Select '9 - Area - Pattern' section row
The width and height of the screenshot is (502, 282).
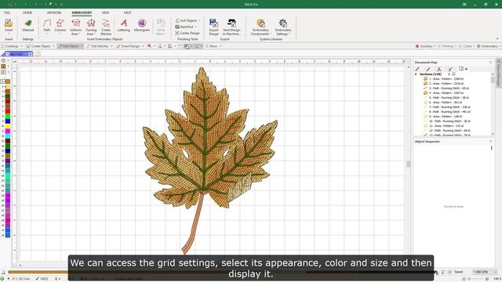pyautogui.click(x=442, y=117)
